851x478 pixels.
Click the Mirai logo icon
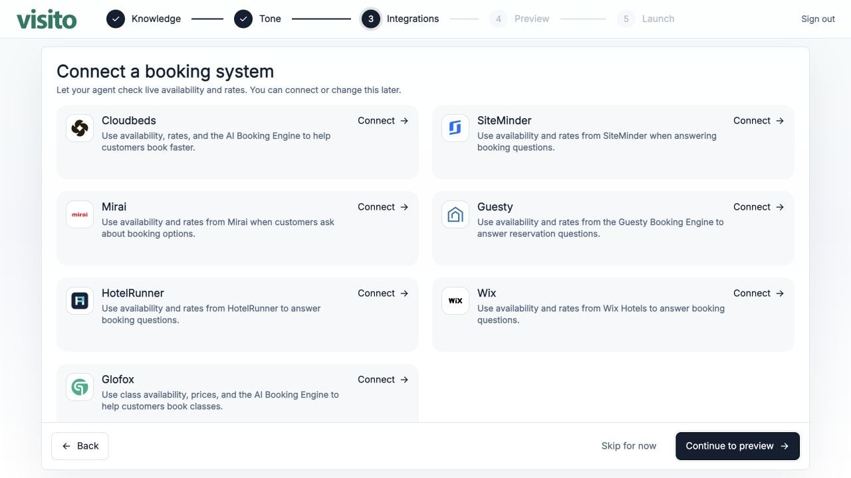pyautogui.click(x=80, y=214)
